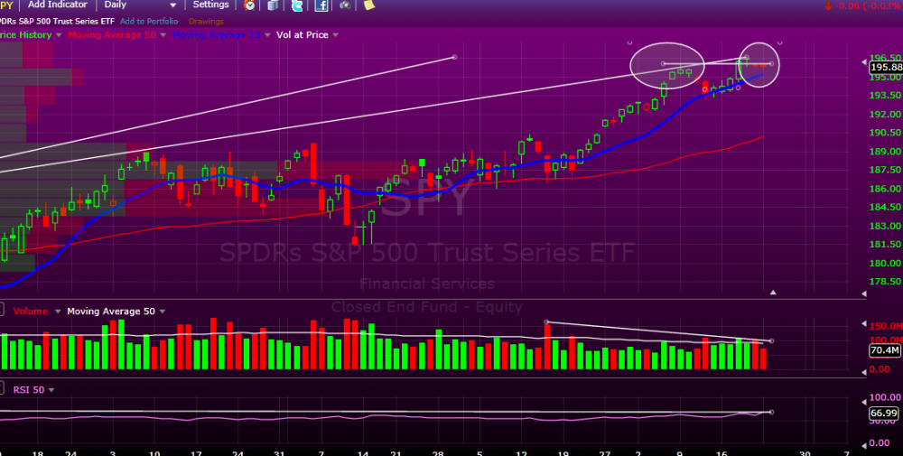
Task: Click the 30 date axis label
Action: click(x=805, y=453)
